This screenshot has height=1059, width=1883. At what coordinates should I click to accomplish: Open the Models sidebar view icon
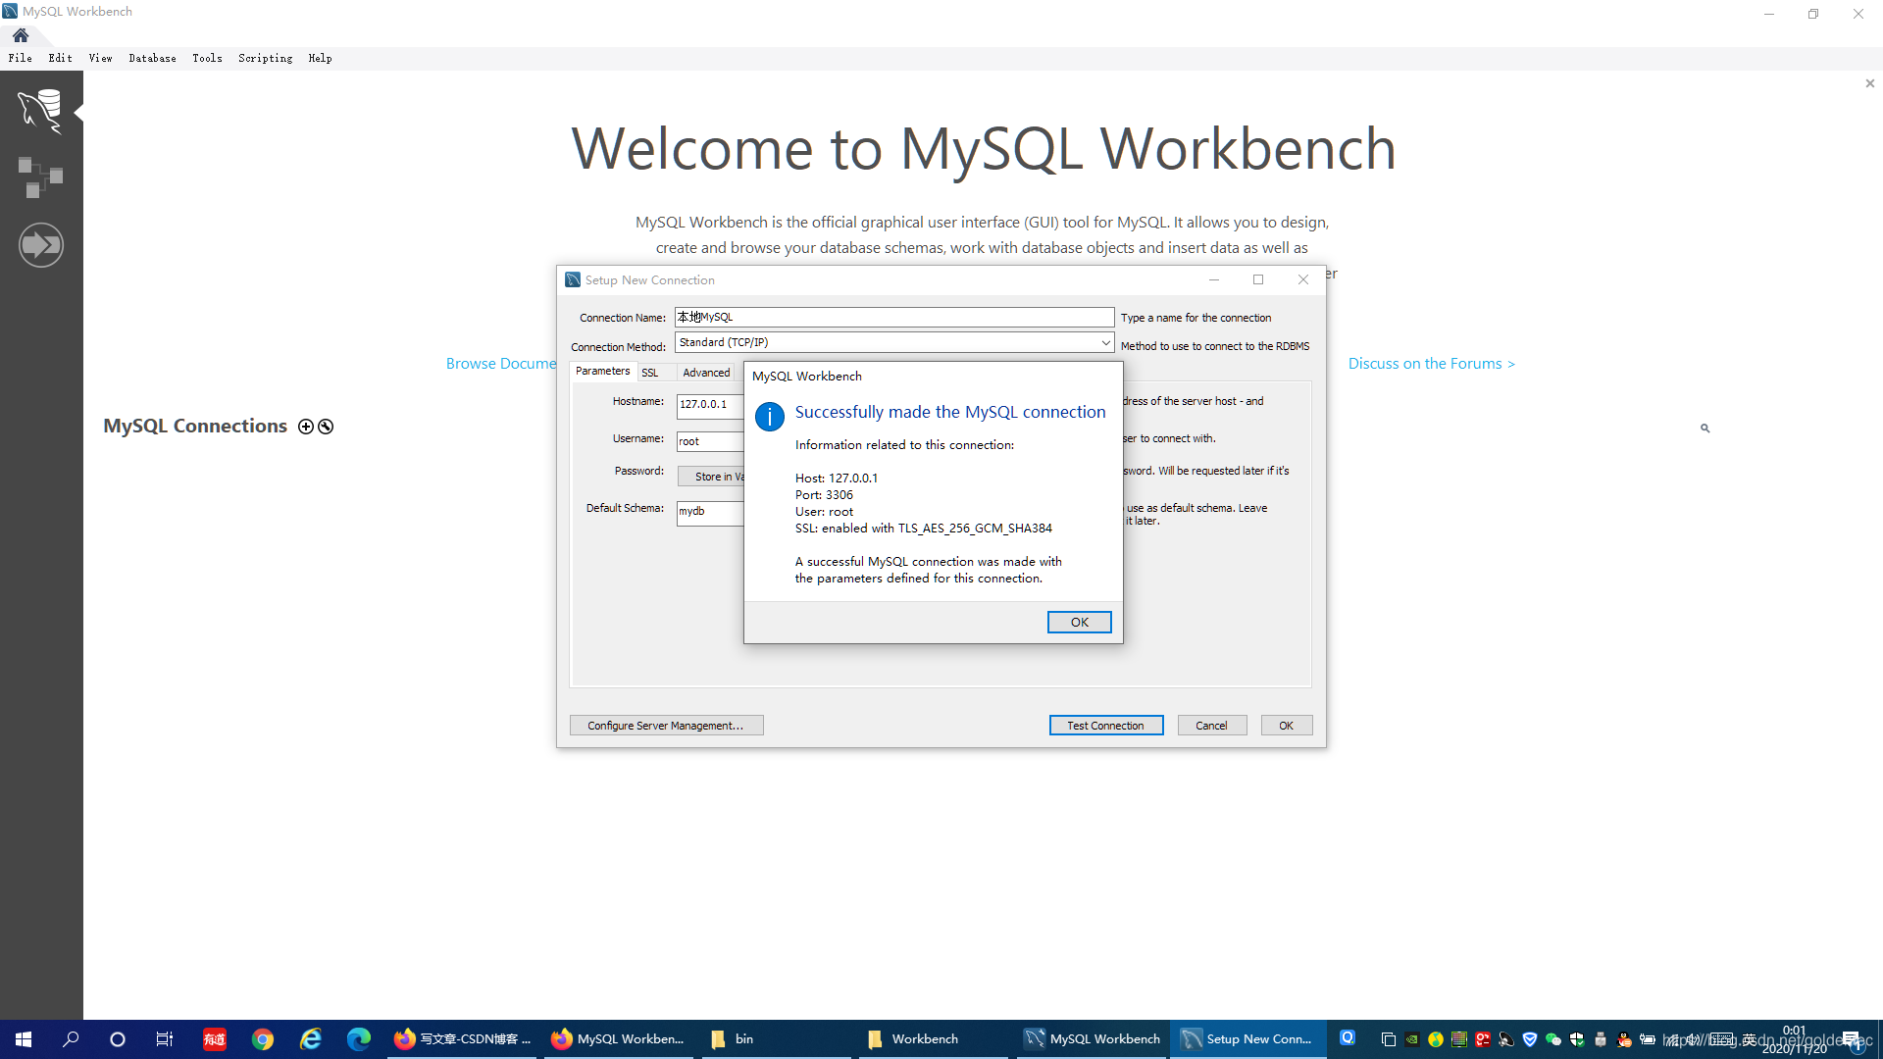pyautogui.click(x=40, y=177)
